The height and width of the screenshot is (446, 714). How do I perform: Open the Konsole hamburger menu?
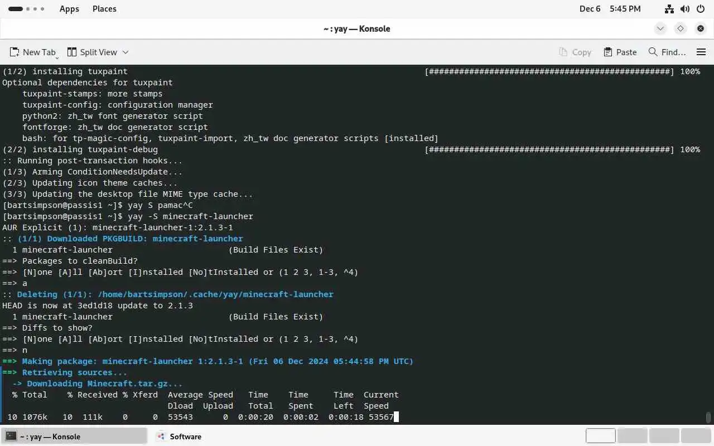701,52
